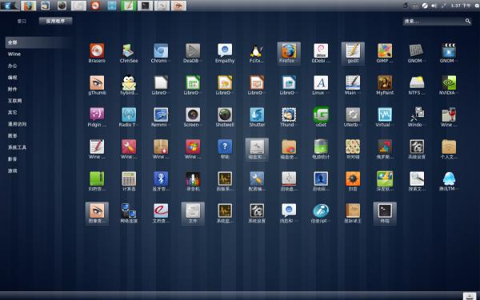Open the blue question-mark Help app
This screenshot has width=480, height=300.
click(225, 149)
